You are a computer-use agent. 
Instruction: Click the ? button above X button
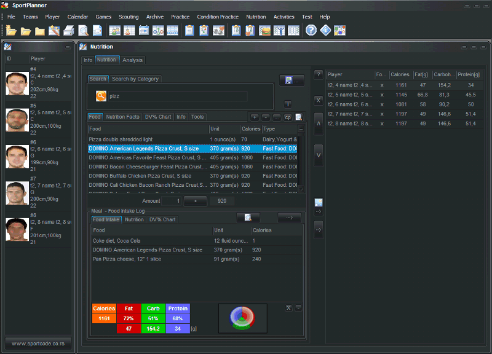(x=319, y=74)
